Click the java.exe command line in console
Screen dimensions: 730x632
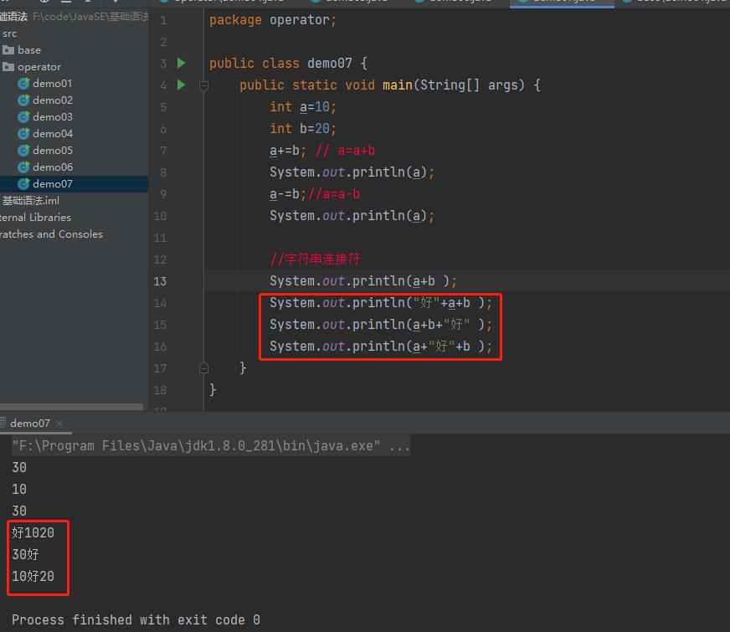click(x=211, y=446)
